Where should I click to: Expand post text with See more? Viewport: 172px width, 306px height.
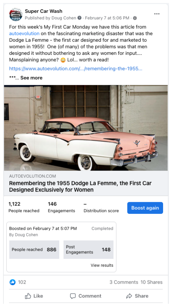(31, 78)
